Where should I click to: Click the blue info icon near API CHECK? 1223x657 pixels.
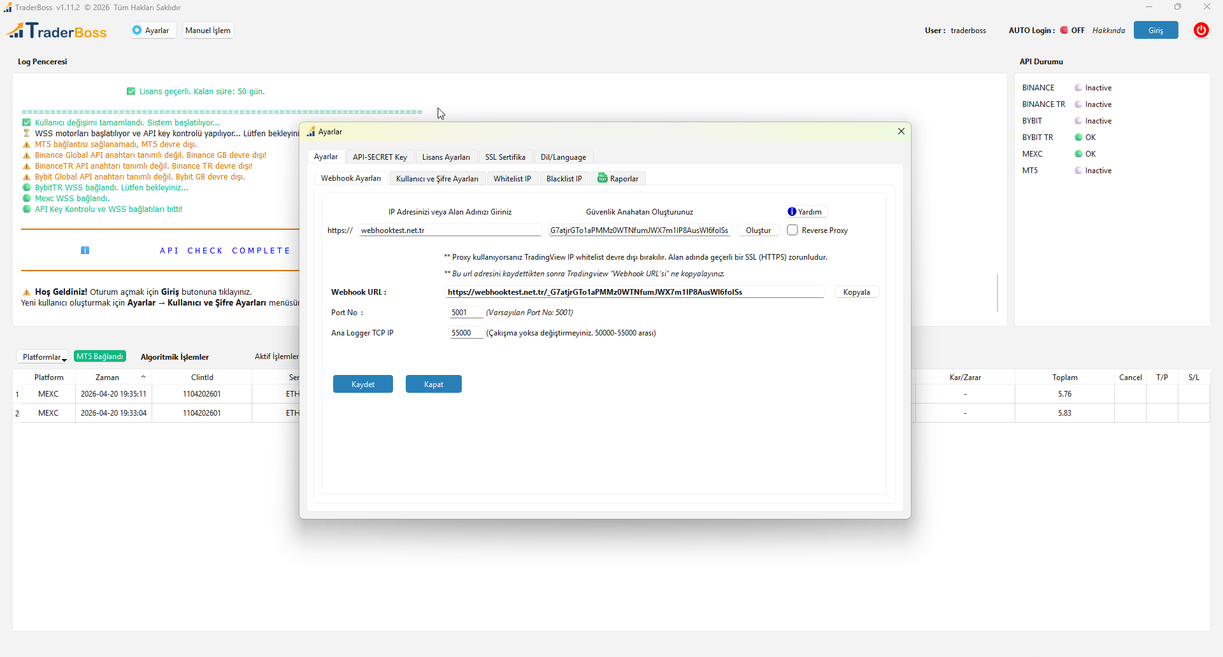pos(85,250)
